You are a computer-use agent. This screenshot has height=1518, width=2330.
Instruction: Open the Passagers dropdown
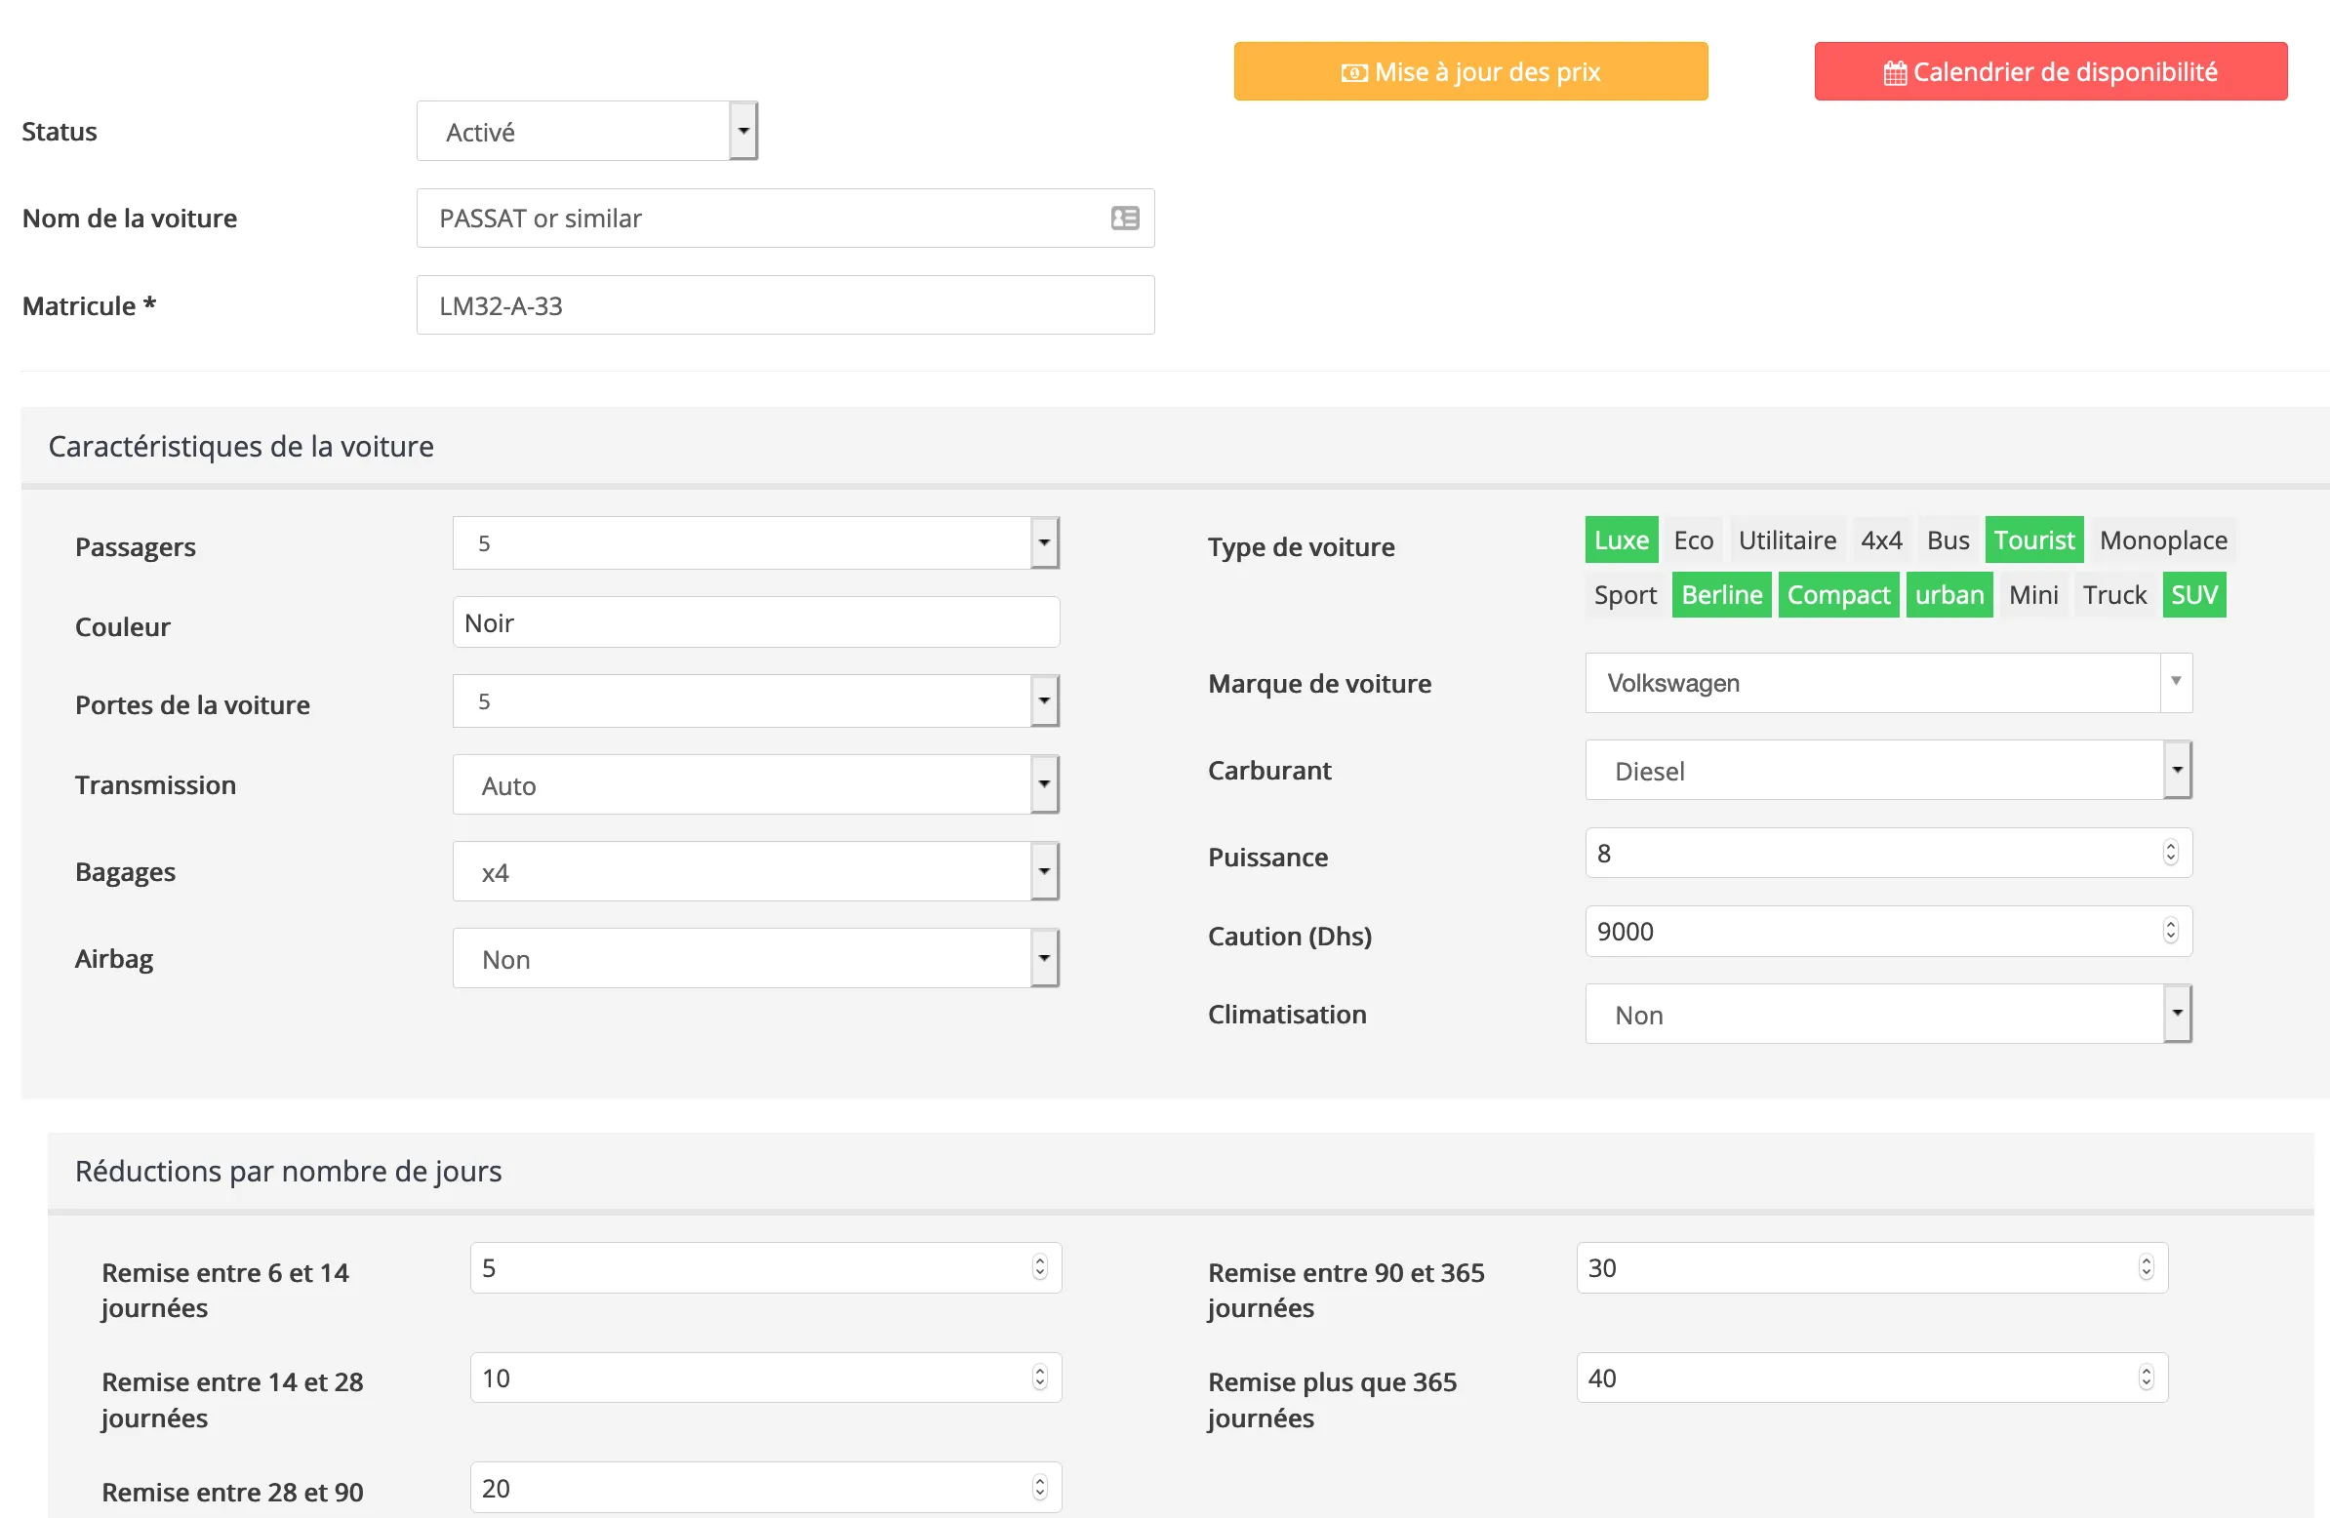tap(756, 543)
